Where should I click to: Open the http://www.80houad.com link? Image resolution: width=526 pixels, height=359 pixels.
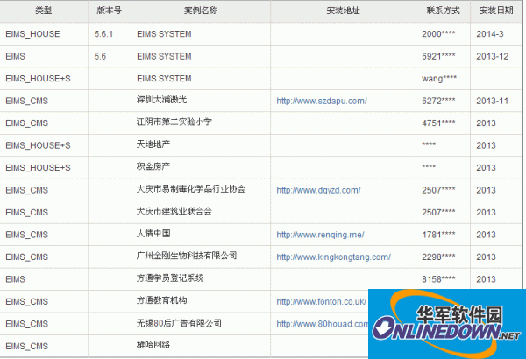click(x=323, y=324)
